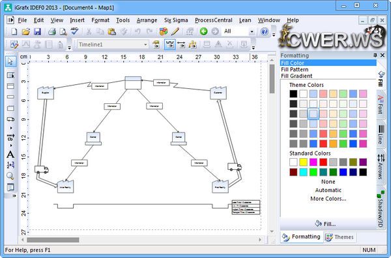
Task: Open the colorful shape gallery icon
Action: [164, 31]
